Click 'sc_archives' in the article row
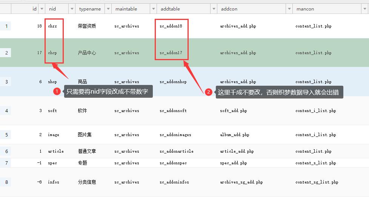 [x=127, y=151]
